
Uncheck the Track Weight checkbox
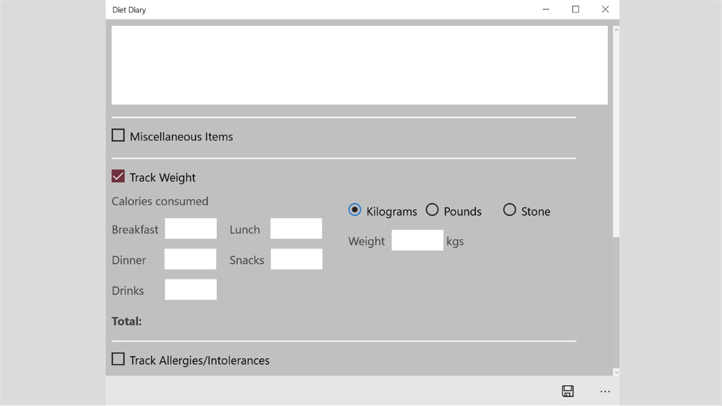[x=118, y=176]
